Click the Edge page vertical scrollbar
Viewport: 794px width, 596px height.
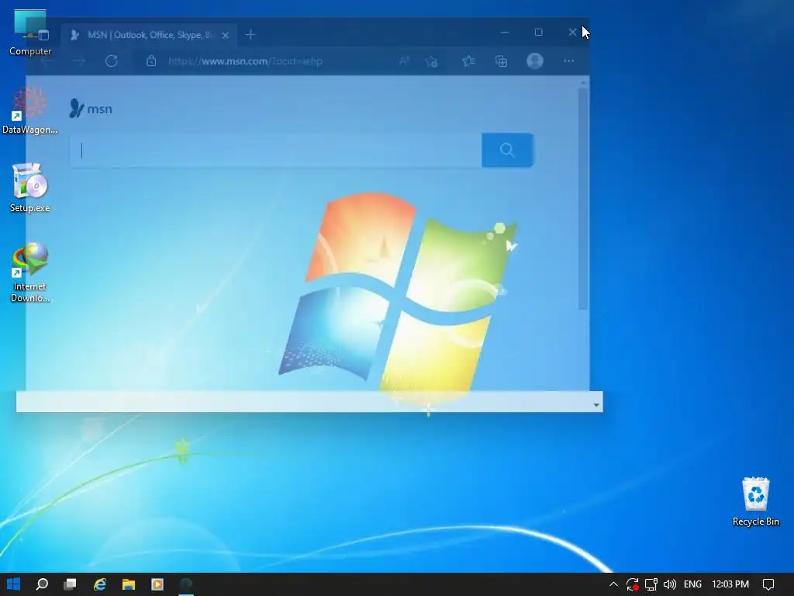pos(583,199)
